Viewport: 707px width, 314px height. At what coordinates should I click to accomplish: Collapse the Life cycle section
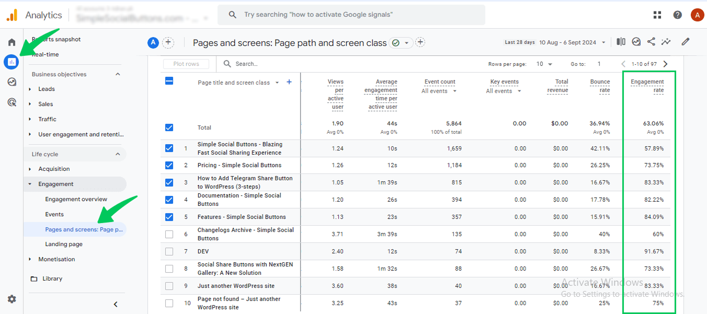click(x=118, y=154)
